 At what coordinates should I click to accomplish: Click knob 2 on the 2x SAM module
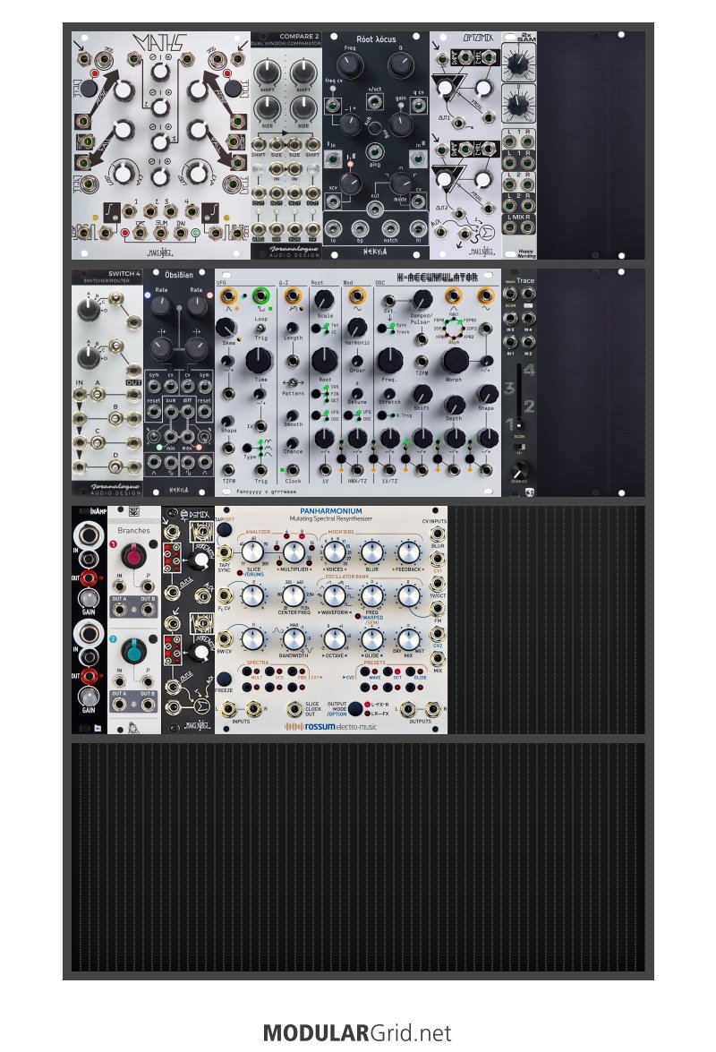coord(518,105)
